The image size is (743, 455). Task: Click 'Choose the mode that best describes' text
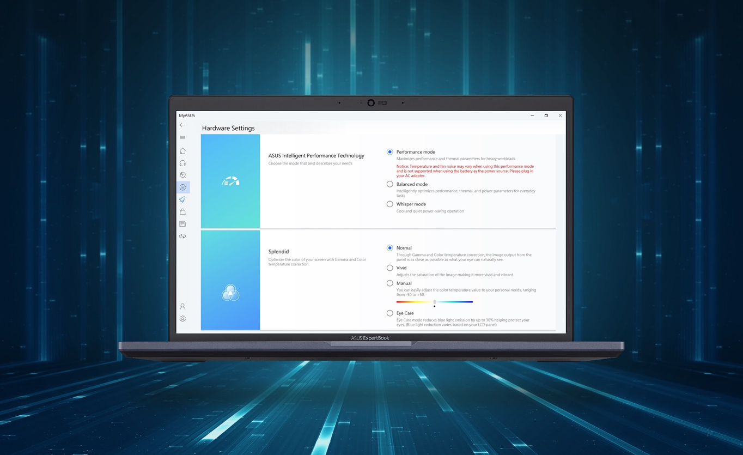(x=310, y=163)
